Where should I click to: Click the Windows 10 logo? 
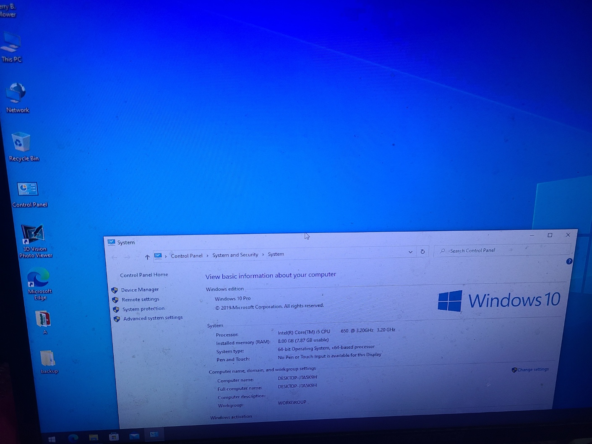click(x=498, y=300)
